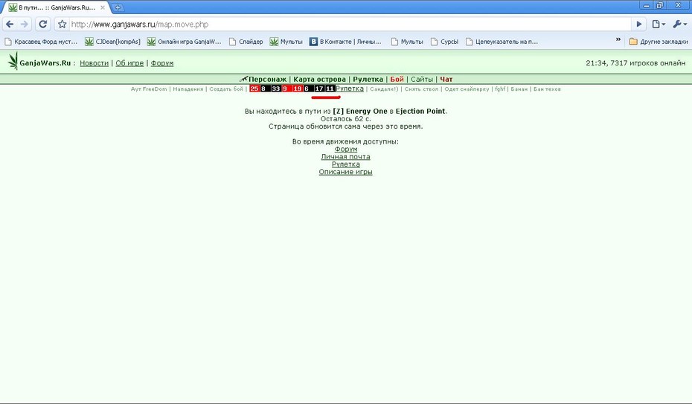Open the Спайдер bookmark
692x404 pixels.
246,42
